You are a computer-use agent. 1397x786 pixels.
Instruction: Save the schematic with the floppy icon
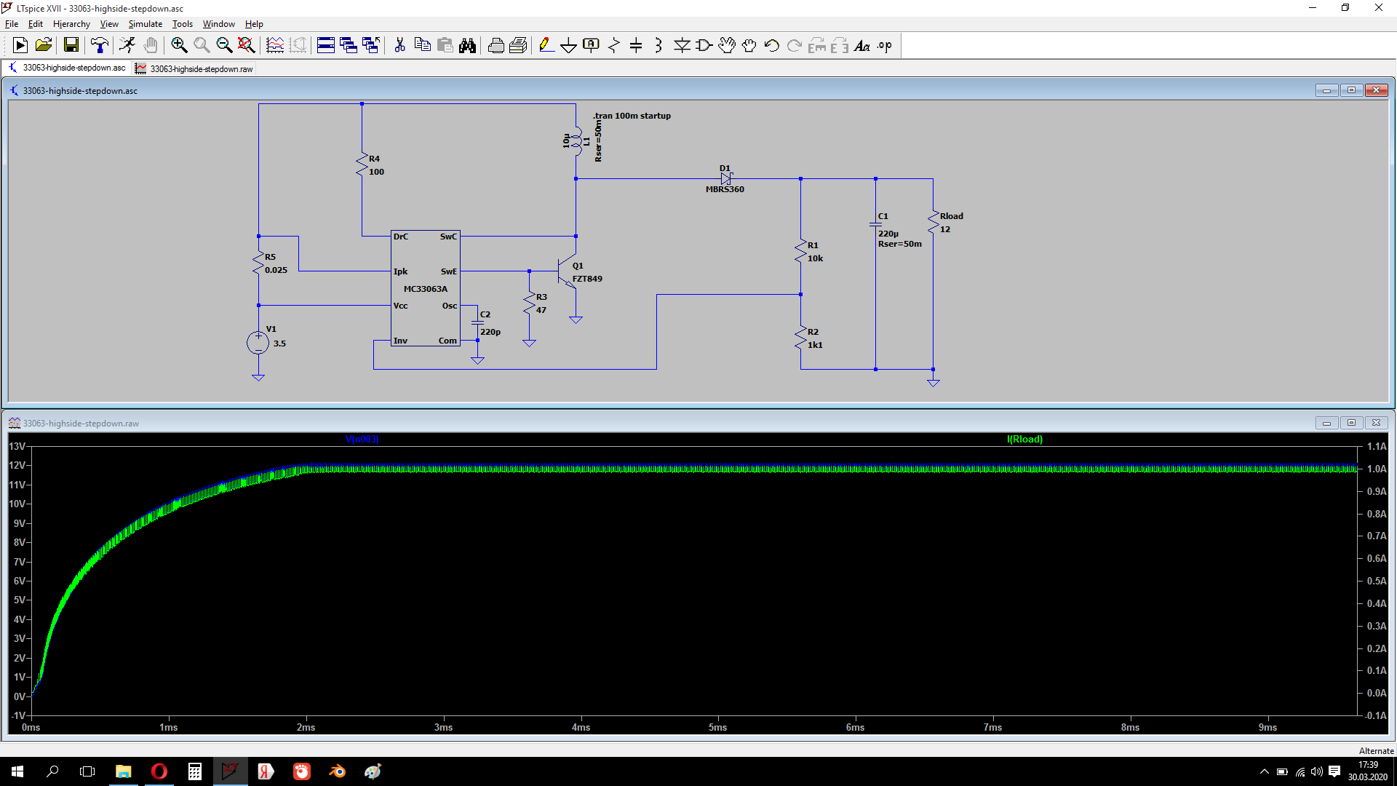tap(71, 45)
